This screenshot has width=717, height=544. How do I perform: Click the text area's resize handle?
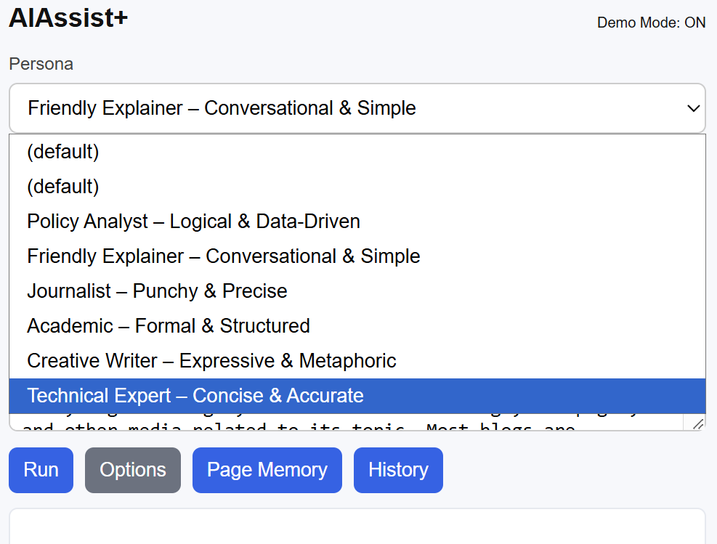pos(698,424)
